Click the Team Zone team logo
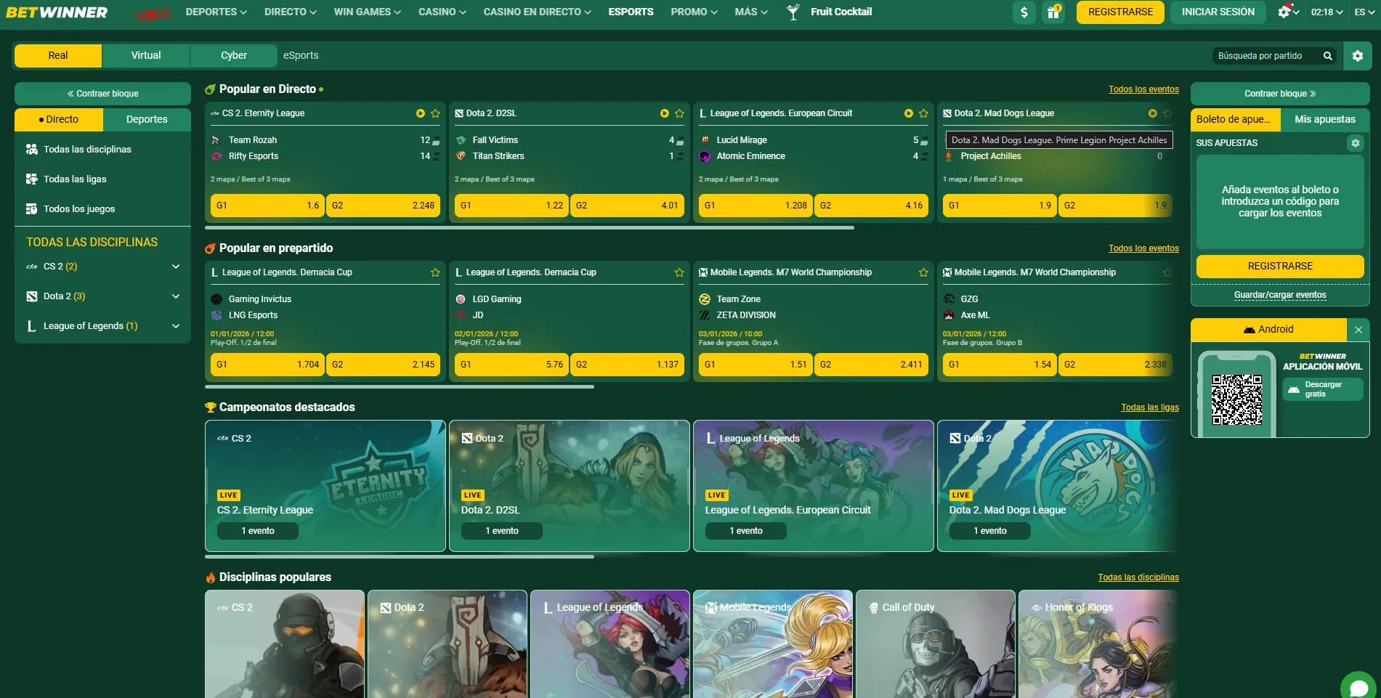 (x=704, y=299)
